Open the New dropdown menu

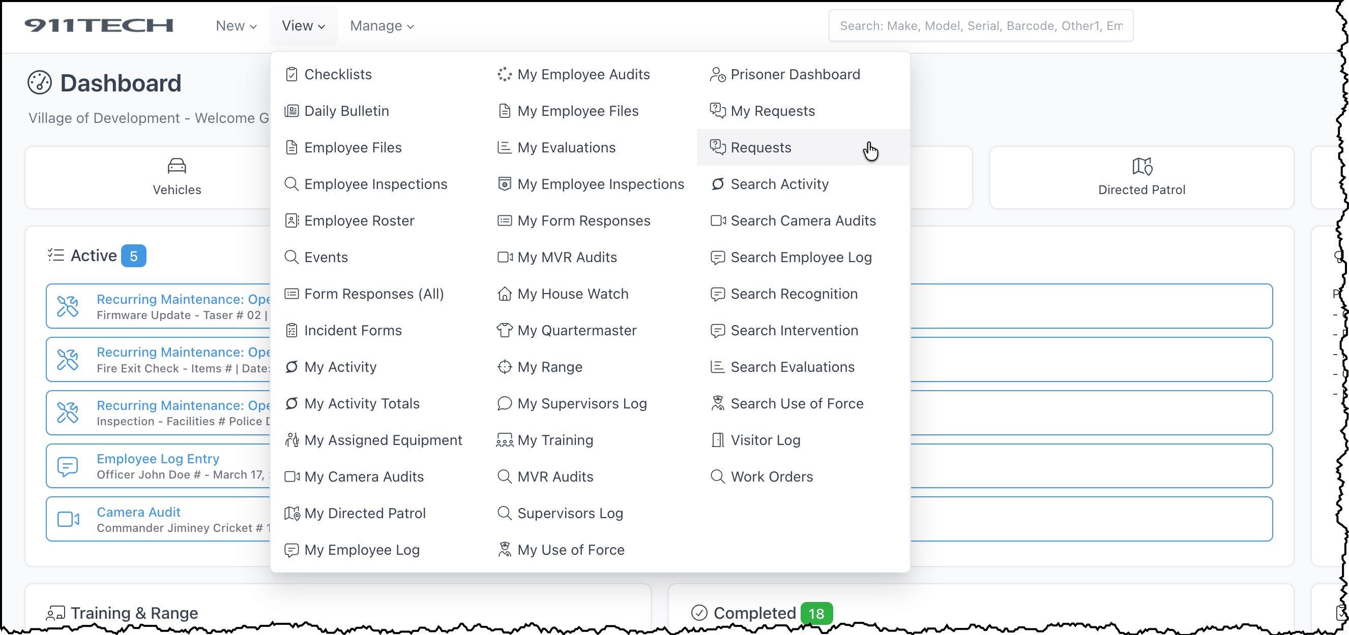[236, 25]
